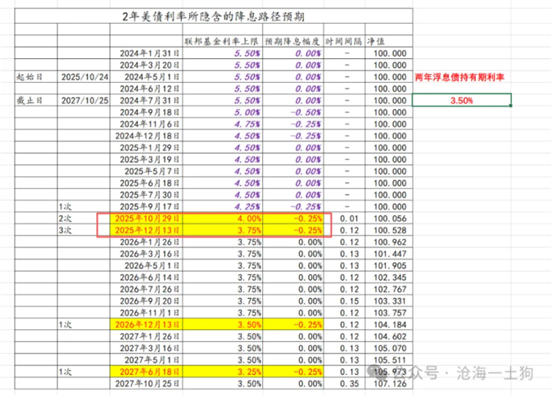Select the highlighted date 2025年12月13日
The width and height of the screenshot is (557, 397).
(x=147, y=230)
